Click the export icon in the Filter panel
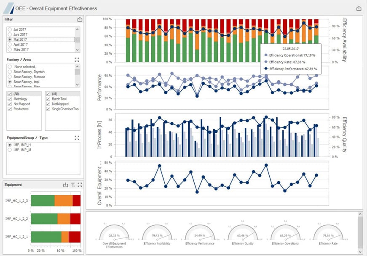 tap(80, 19)
